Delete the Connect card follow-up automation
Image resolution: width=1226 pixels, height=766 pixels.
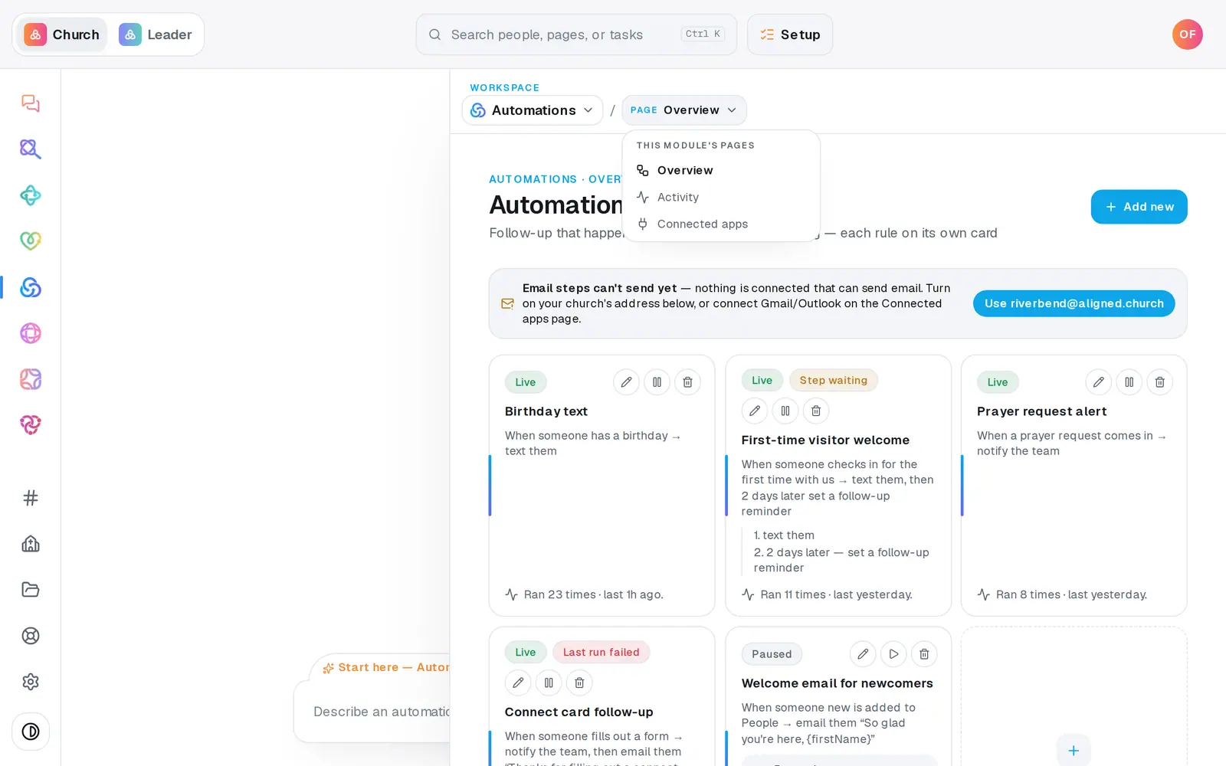coord(579,683)
